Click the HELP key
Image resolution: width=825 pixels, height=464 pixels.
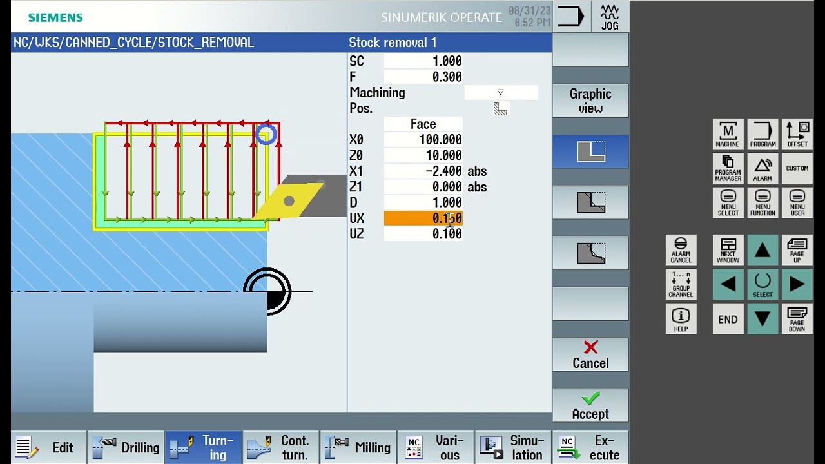click(681, 319)
